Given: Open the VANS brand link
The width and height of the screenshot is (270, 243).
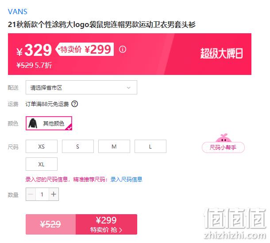Looking at the screenshot, I should (18, 12).
